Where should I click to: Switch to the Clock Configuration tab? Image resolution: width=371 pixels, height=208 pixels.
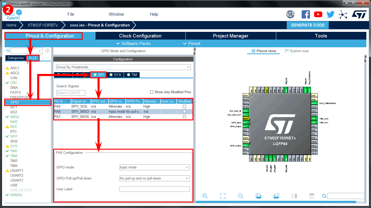[x=140, y=36]
